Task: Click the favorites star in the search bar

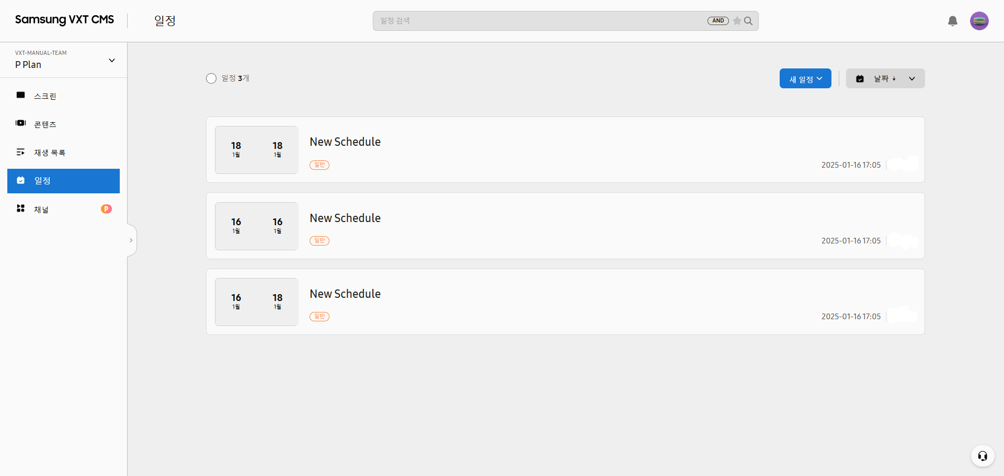Action: [737, 21]
